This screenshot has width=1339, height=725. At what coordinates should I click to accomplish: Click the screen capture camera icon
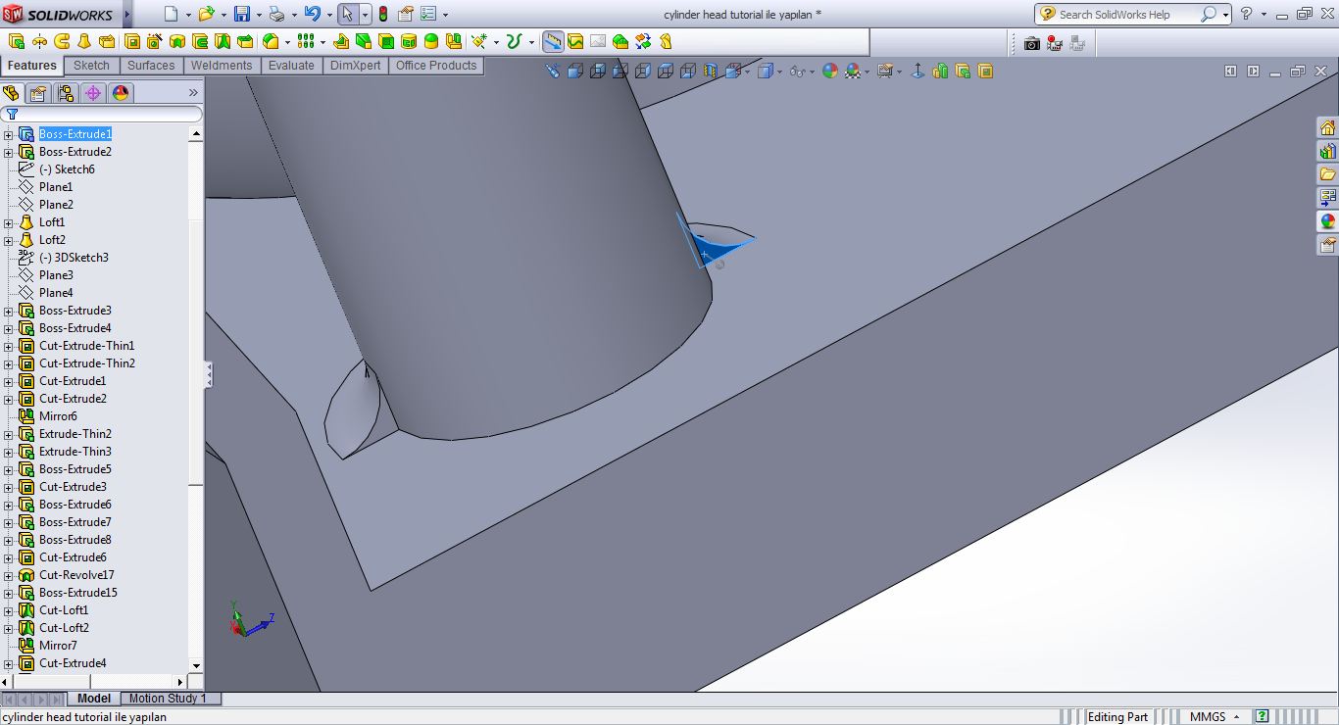(1031, 43)
